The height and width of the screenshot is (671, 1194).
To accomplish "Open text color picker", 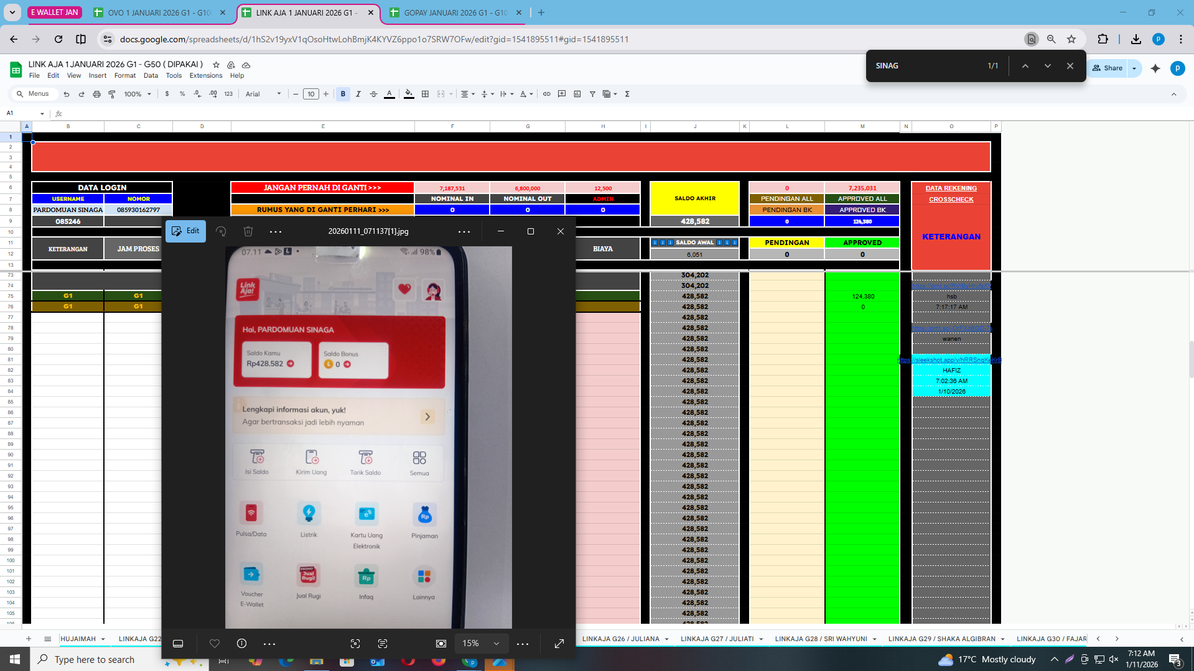I will click(389, 94).
